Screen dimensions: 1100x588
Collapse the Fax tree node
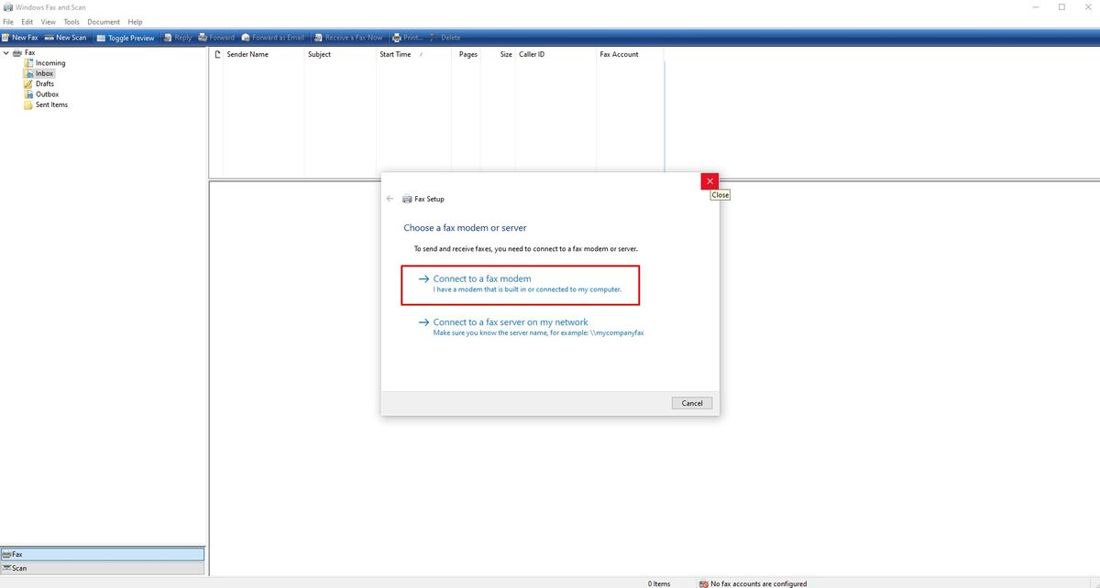6,53
